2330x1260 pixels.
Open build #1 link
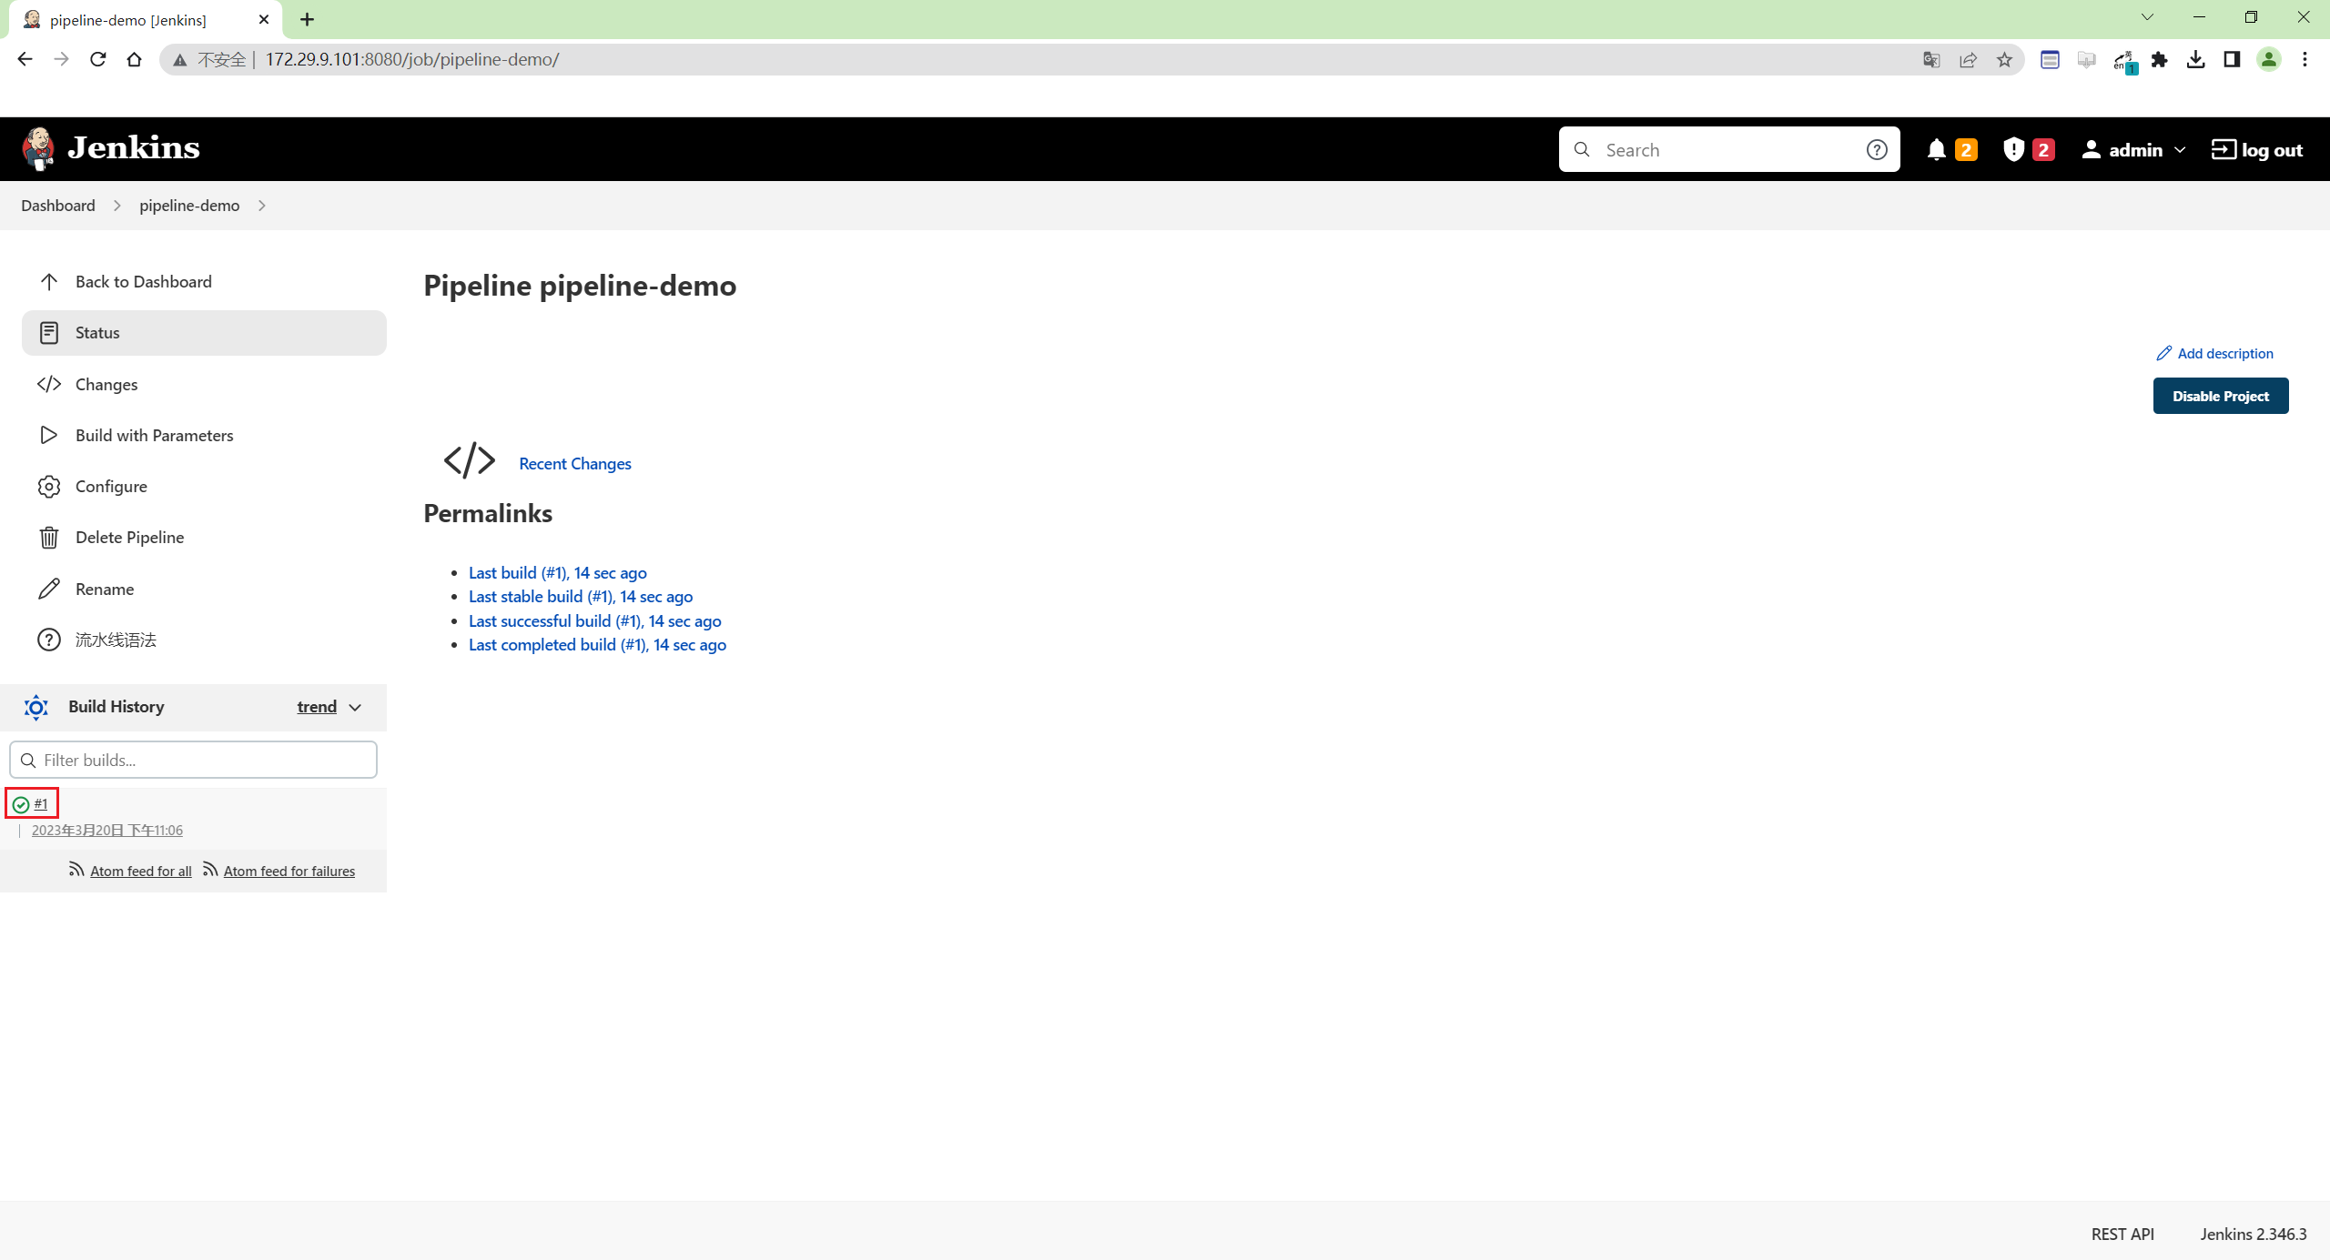point(41,803)
